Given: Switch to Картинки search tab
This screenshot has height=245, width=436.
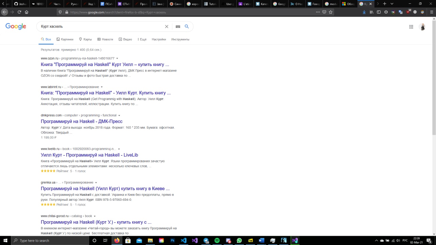Looking at the screenshot, I should coord(65,39).
